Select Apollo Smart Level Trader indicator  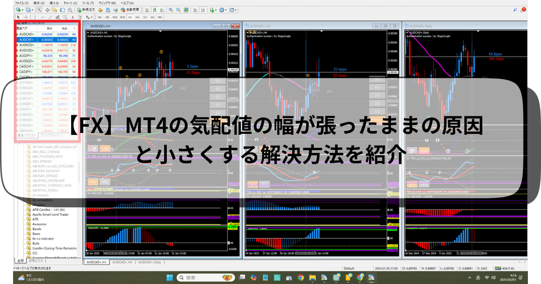[50, 214]
